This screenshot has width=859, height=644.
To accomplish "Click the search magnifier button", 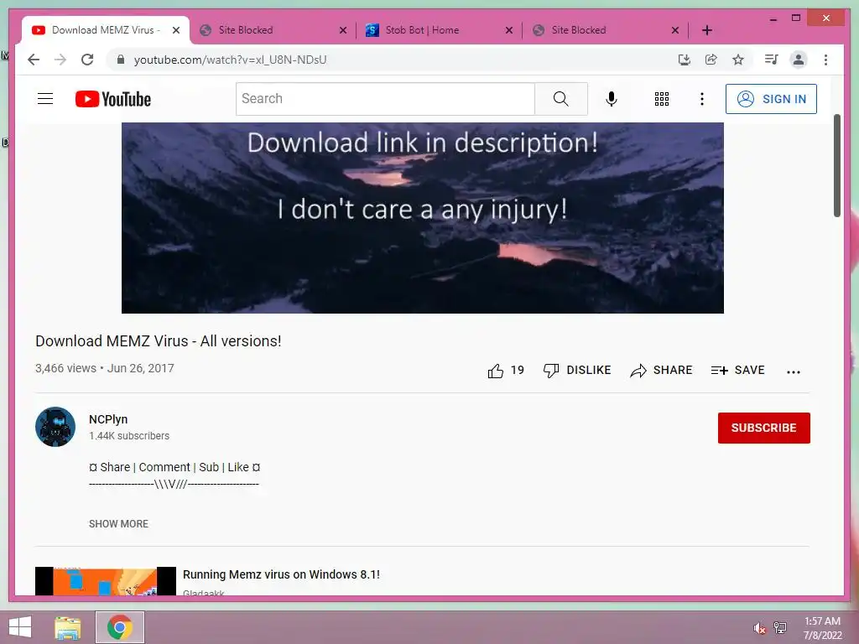I will 560,99.
